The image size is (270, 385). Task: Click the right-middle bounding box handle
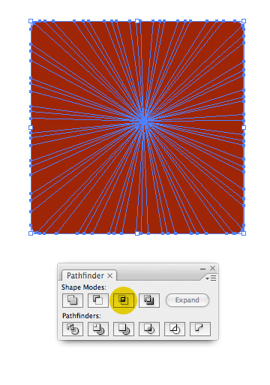244,128
